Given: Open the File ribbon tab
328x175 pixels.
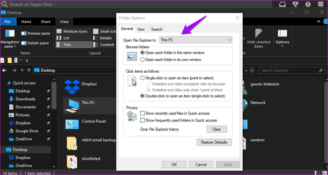Looking at the screenshot, I should click(x=7, y=22).
